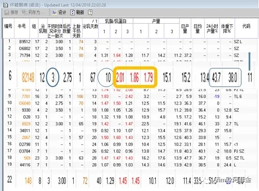The image size is (259, 191).
Task: Click code SZ L in the B9512 row
Action: 238,42
